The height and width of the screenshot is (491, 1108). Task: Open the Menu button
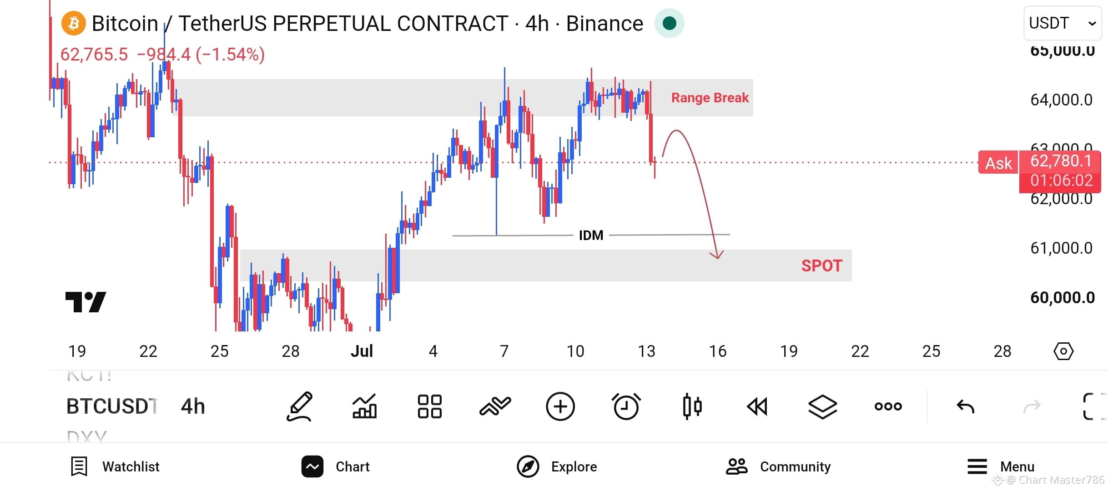pyautogui.click(x=1001, y=466)
